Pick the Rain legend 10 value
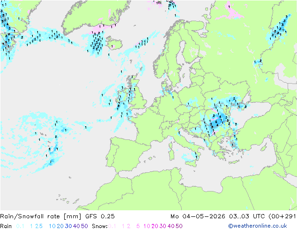 click(52, 226)
